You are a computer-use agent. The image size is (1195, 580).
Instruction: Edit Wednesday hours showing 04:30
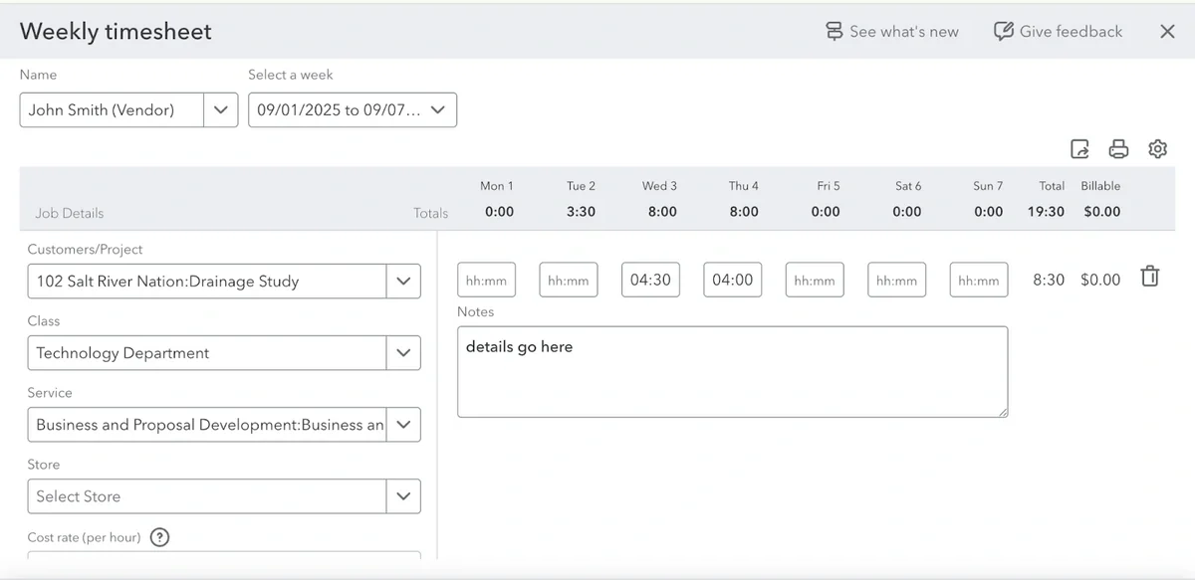click(x=650, y=281)
